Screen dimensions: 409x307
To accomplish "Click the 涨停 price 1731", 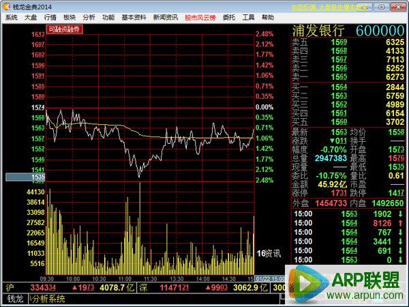I will pos(339,193).
